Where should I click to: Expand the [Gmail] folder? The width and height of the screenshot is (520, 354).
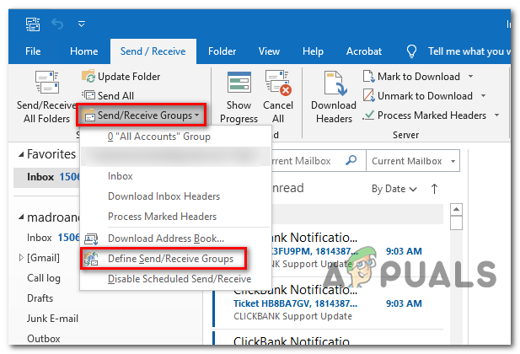coord(22,256)
